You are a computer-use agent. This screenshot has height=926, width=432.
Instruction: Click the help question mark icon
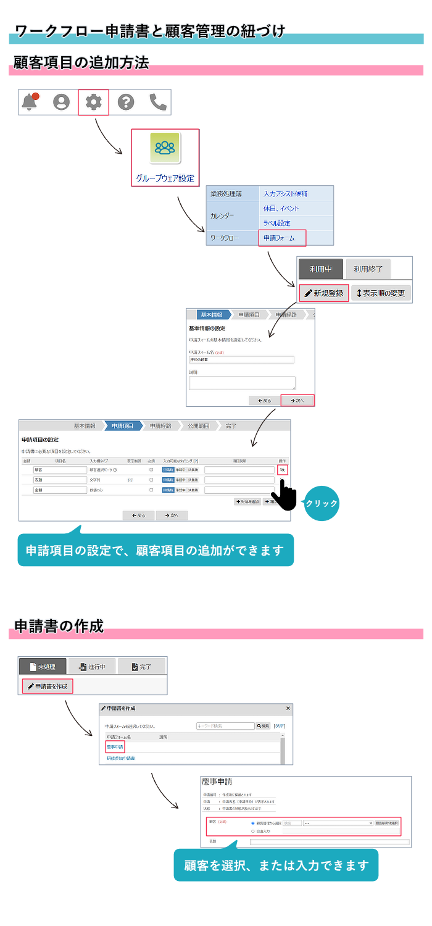[x=126, y=102]
